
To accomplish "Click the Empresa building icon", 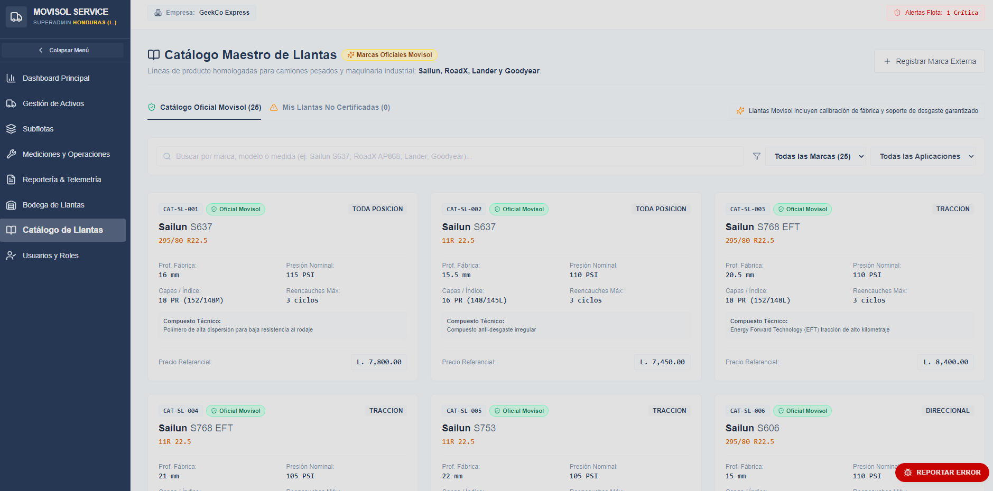I will click(x=158, y=13).
